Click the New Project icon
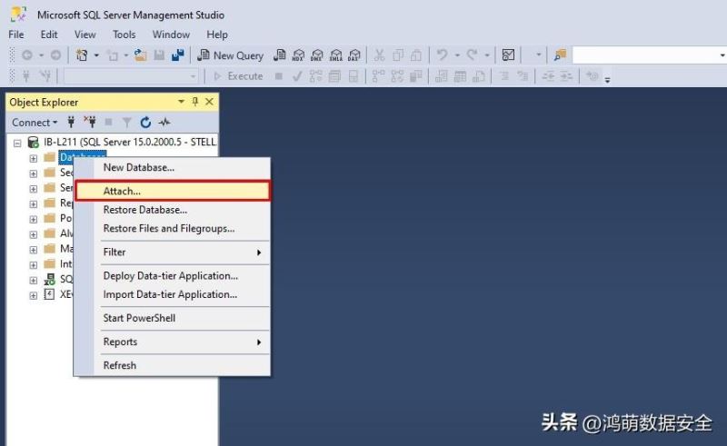The width and height of the screenshot is (727, 446). (82, 55)
